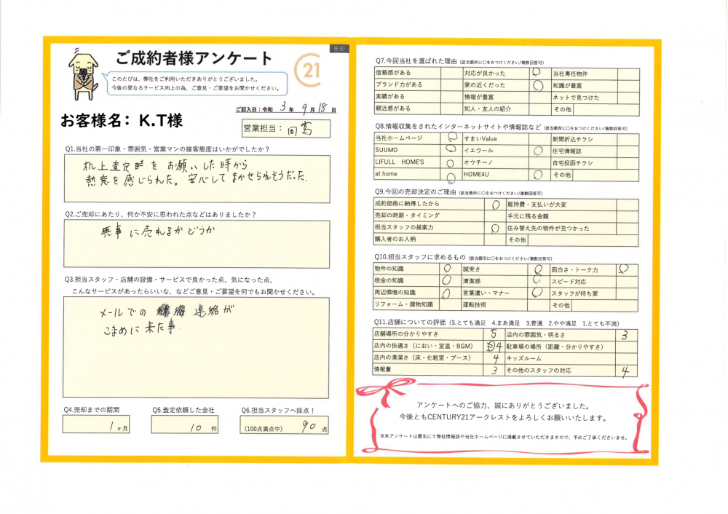
Task: Click the circle mark beside 対応が良かった
Action: [537, 73]
